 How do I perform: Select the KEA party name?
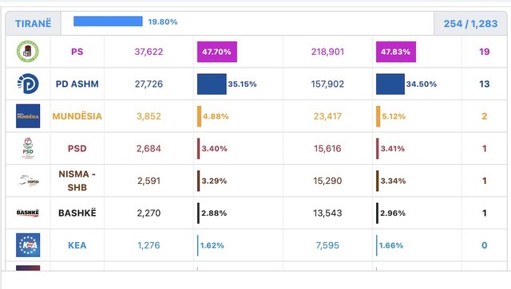(x=77, y=245)
